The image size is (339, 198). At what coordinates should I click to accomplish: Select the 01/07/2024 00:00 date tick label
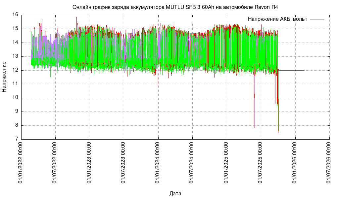point(192,163)
